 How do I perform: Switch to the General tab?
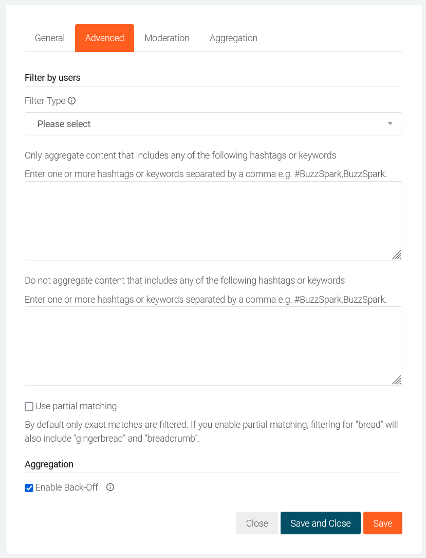[50, 38]
